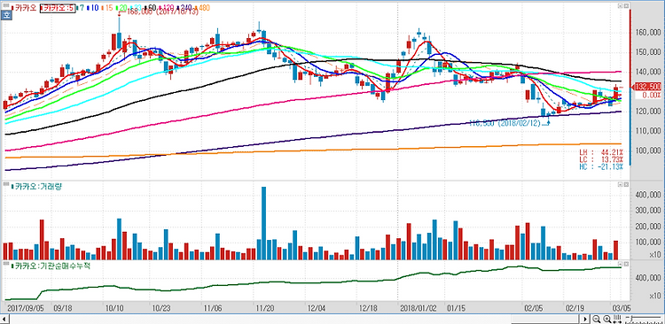Click the LH : 44.21% value
Screen dimensions: 665x324
(x=601, y=152)
